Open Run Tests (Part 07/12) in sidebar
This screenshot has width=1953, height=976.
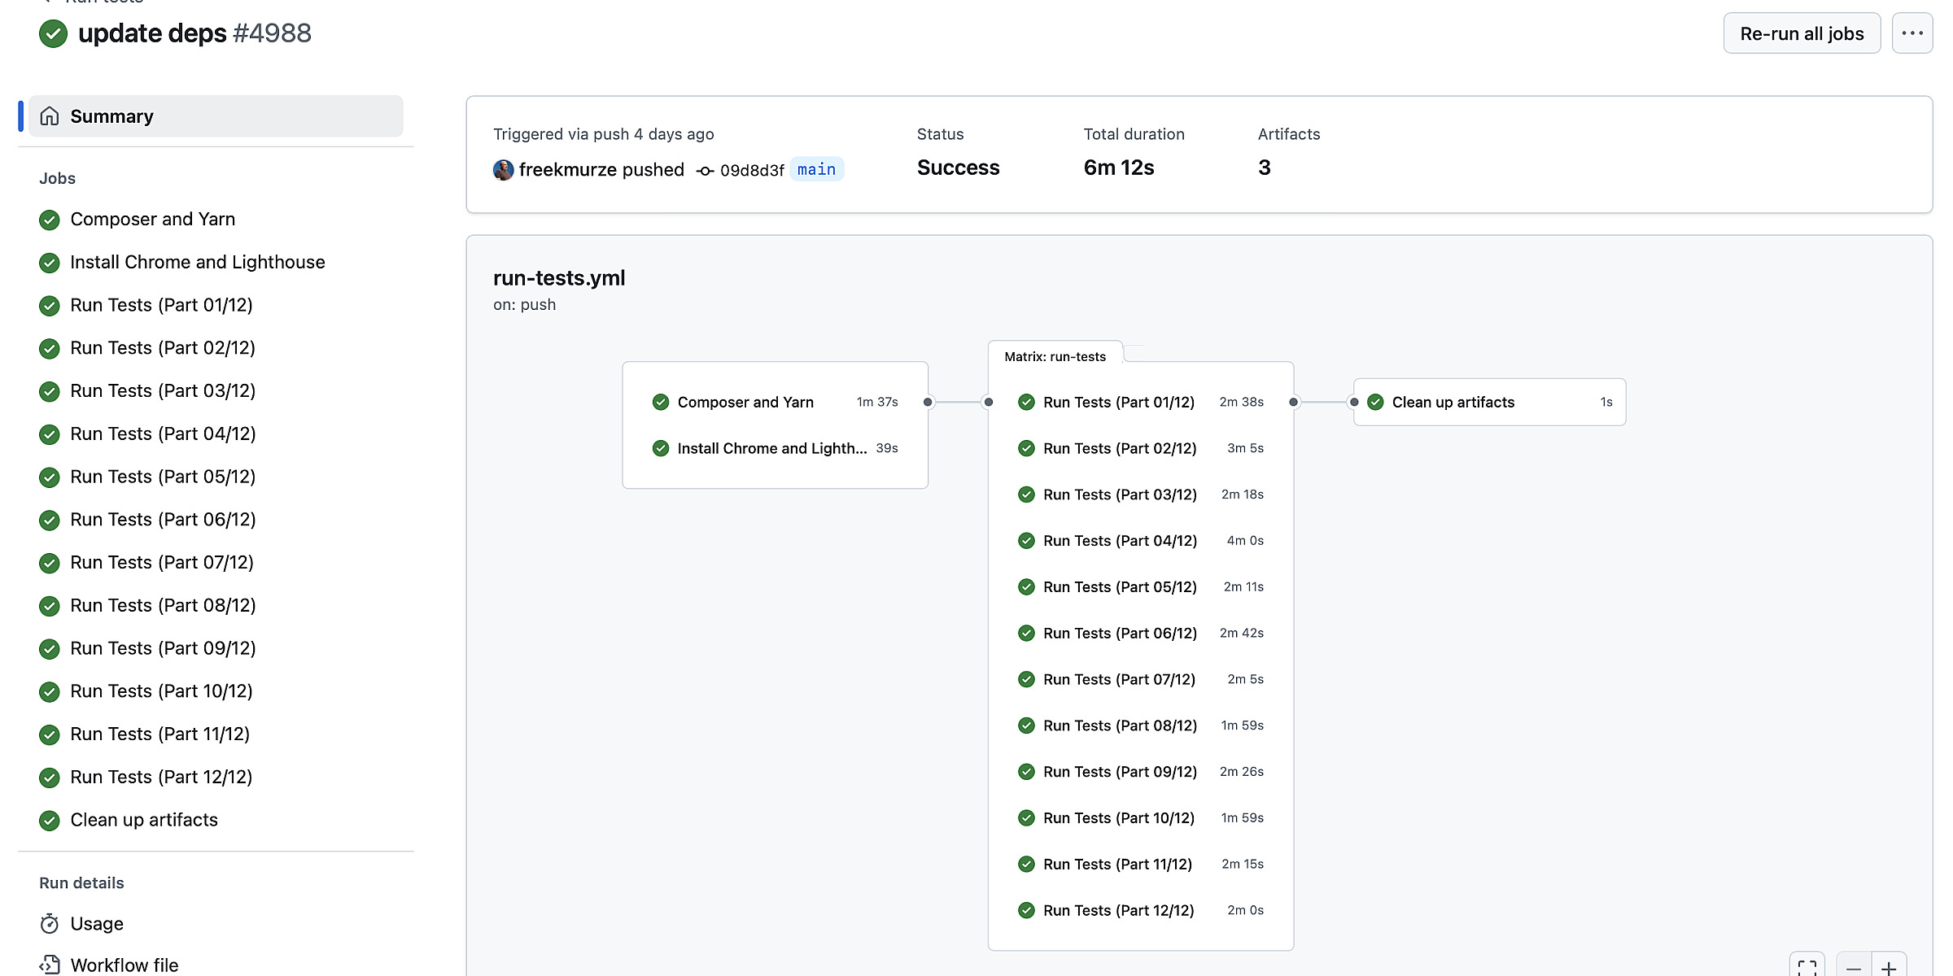click(x=161, y=563)
